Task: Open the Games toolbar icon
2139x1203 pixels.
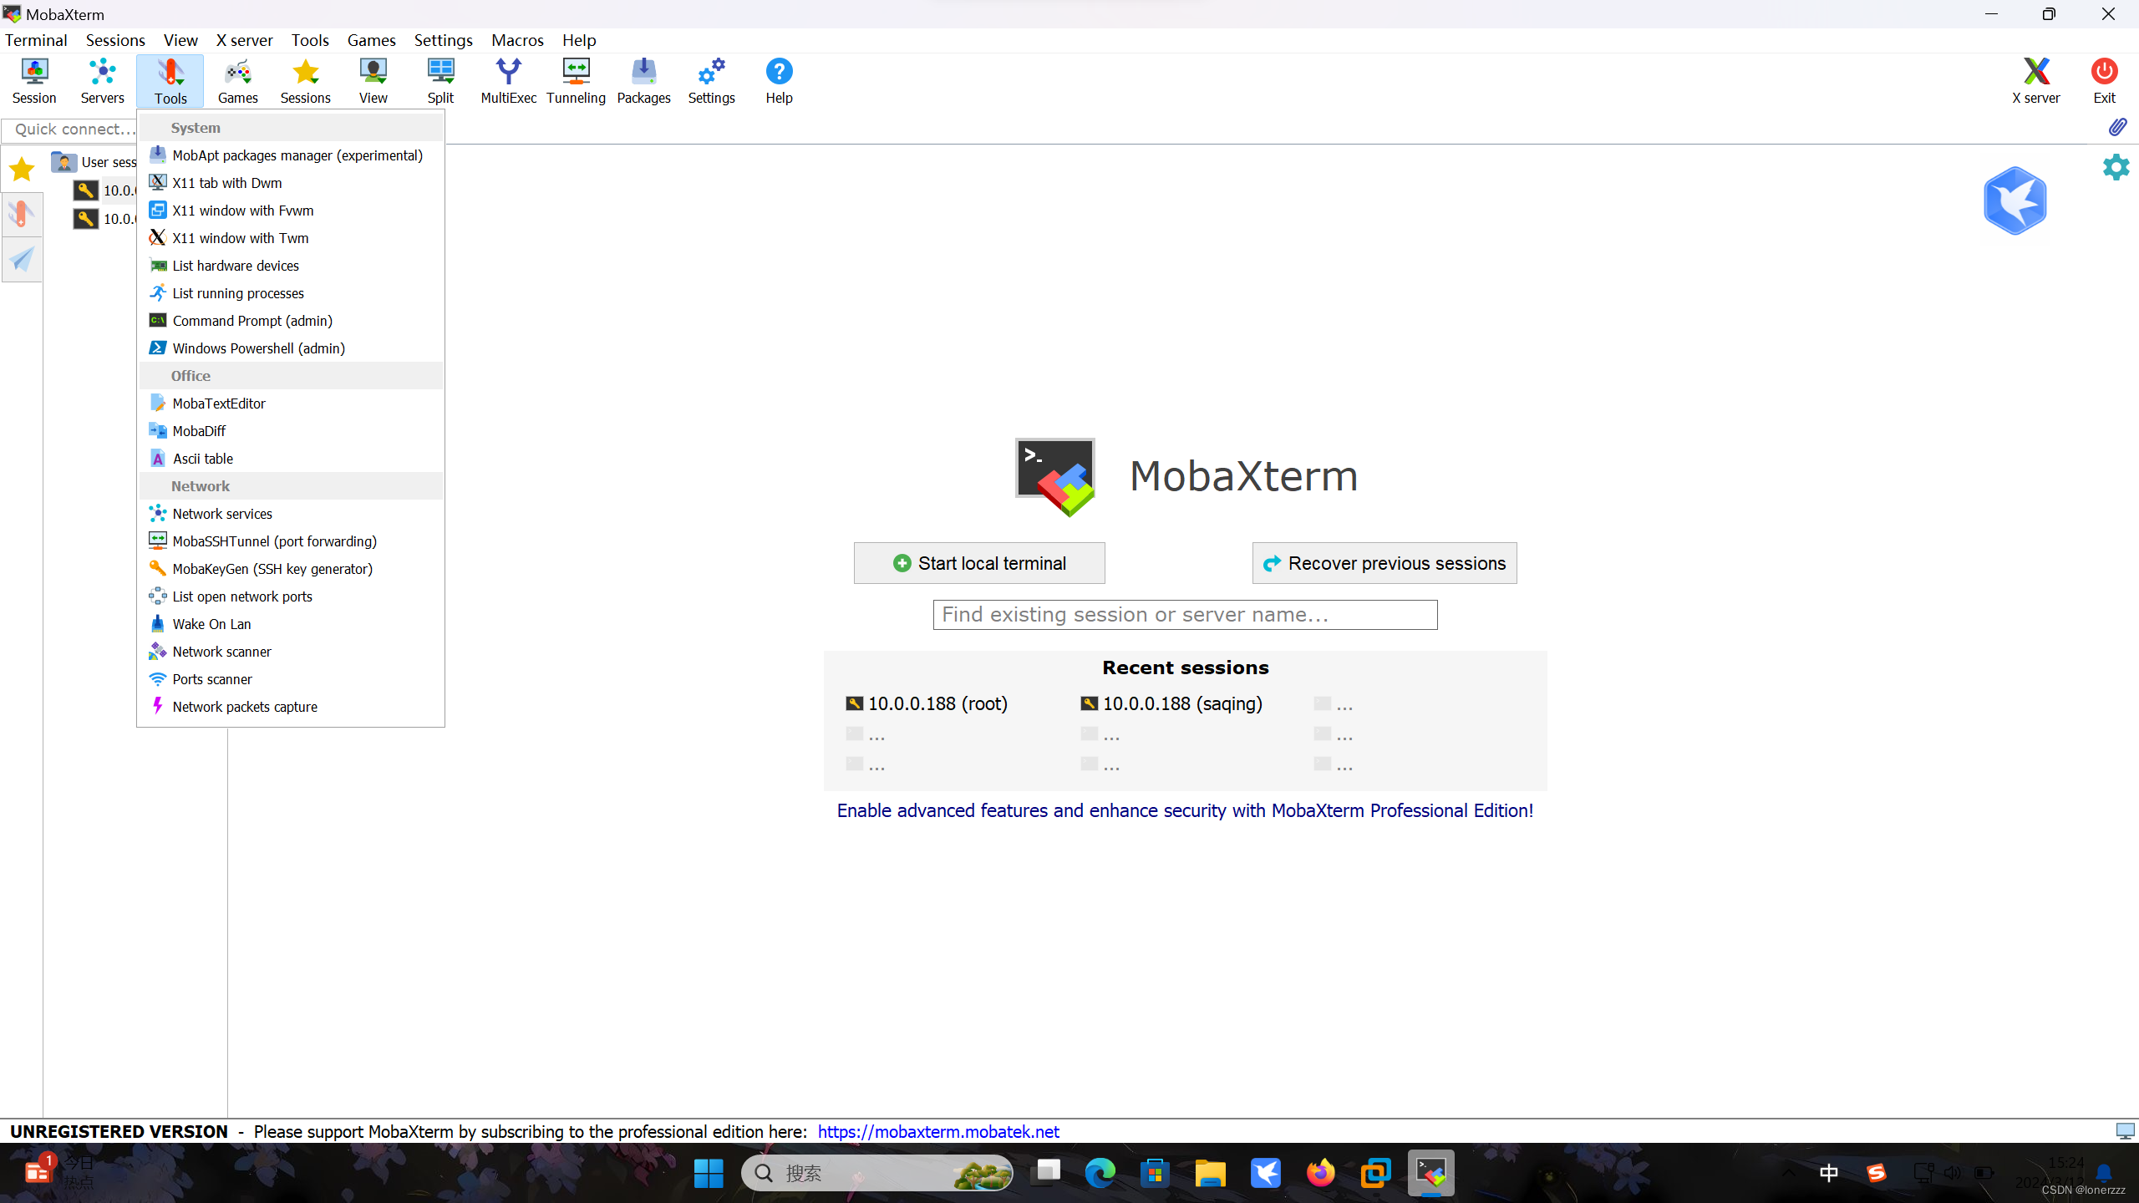Action: pyautogui.click(x=237, y=80)
